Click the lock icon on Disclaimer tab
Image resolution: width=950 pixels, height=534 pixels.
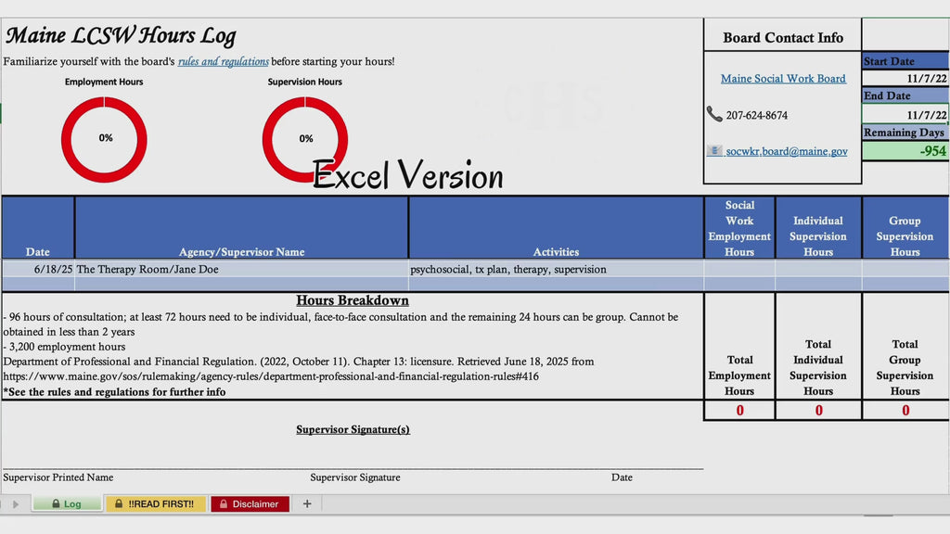[224, 503]
